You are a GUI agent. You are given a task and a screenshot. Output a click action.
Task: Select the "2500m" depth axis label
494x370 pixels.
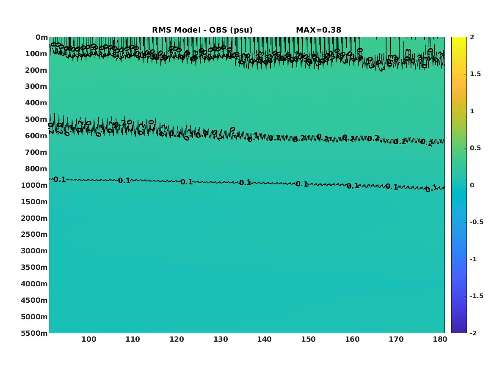34,234
